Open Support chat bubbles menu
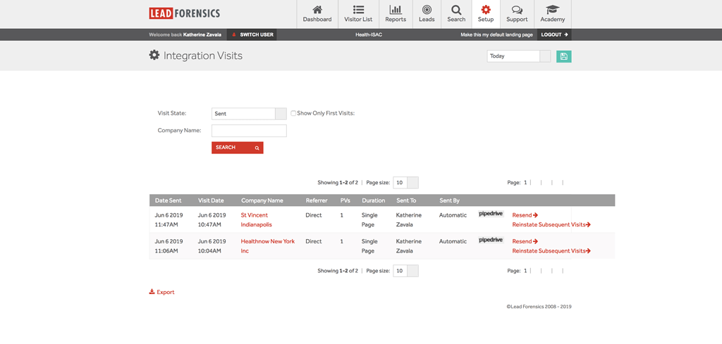 click(x=517, y=14)
